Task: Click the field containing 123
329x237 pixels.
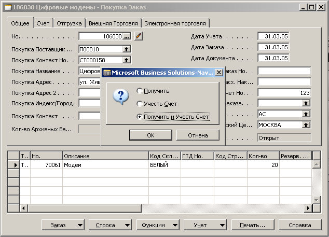Action: pos(284,93)
